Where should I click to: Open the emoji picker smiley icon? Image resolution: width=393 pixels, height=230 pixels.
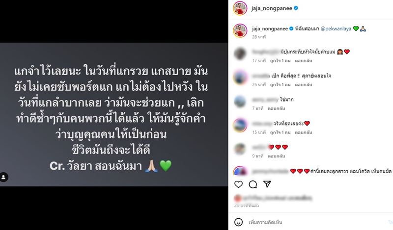(238, 222)
